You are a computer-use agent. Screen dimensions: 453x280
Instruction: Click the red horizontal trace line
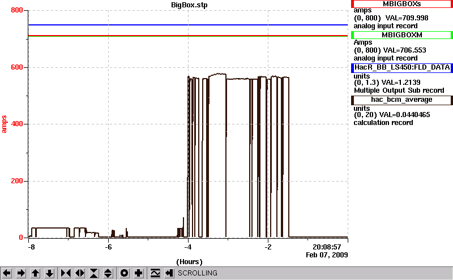[188, 36]
